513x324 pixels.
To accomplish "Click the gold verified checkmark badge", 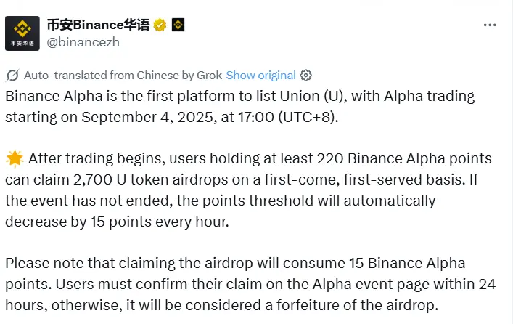I will [161, 25].
